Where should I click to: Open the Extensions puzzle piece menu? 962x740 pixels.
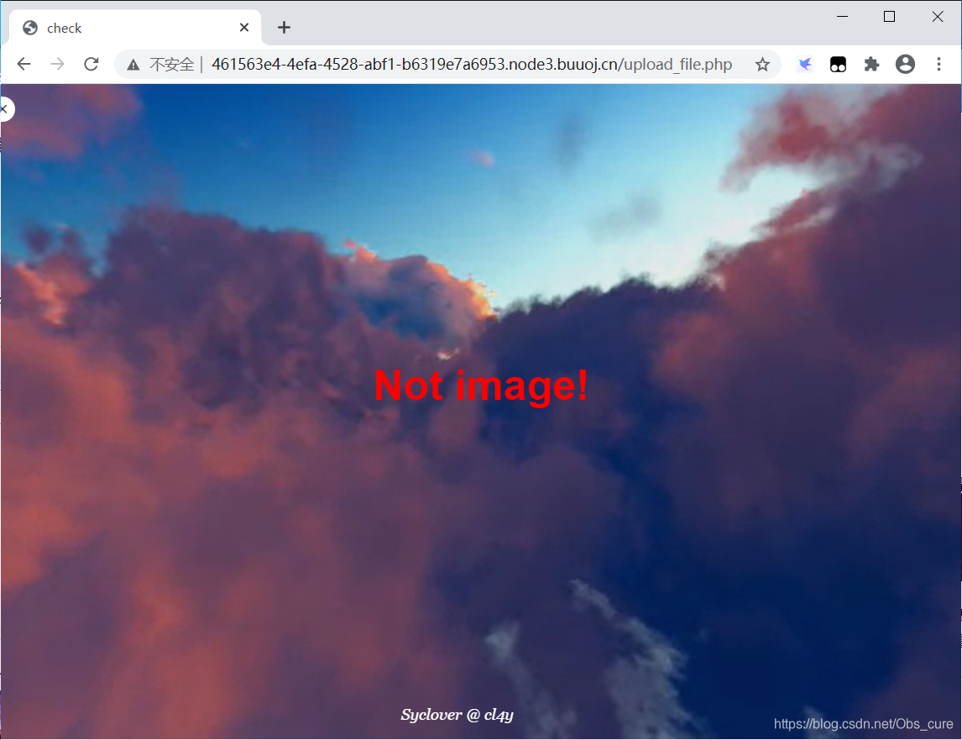pyautogui.click(x=871, y=65)
